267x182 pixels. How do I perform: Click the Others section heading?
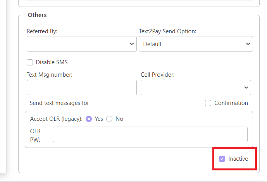tap(37, 15)
